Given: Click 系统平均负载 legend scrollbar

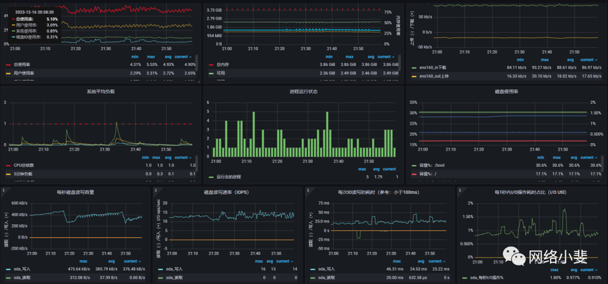Looking at the screenshot, I should pos(196,164).
